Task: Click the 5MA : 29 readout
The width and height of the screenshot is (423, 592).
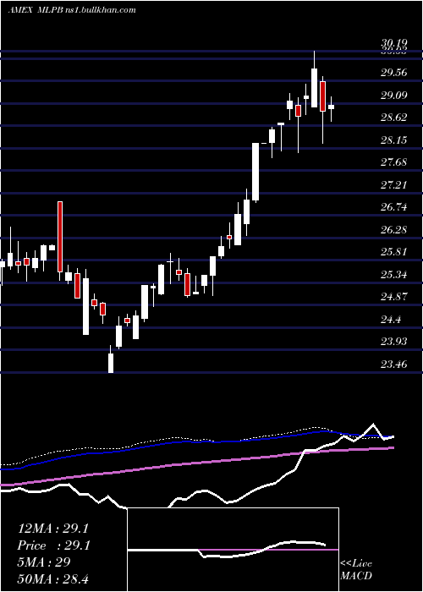Action: 44,562
